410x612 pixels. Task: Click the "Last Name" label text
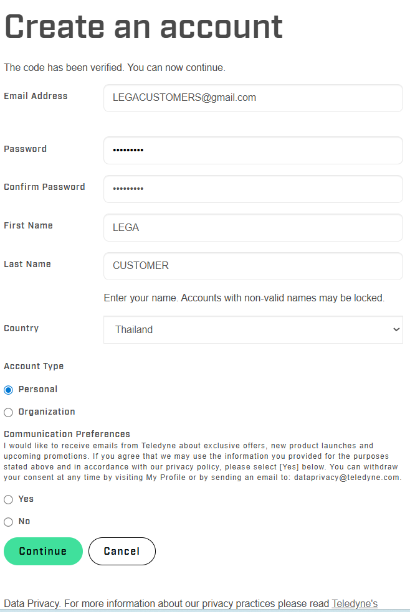[27, 264]
